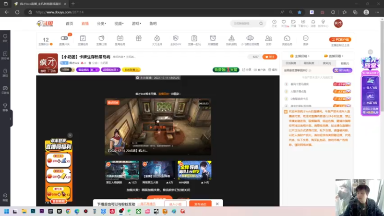The height and width of the screenshot is (216, 384).
Task: Click the 进入小组 button
Action: tap(175, 204)
